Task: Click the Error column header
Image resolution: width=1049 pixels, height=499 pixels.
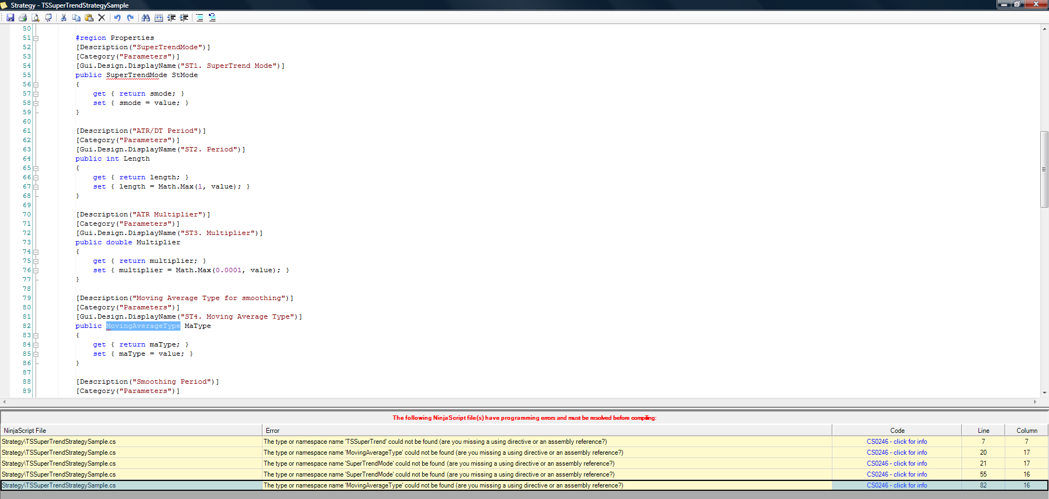Action: point(547,431)
